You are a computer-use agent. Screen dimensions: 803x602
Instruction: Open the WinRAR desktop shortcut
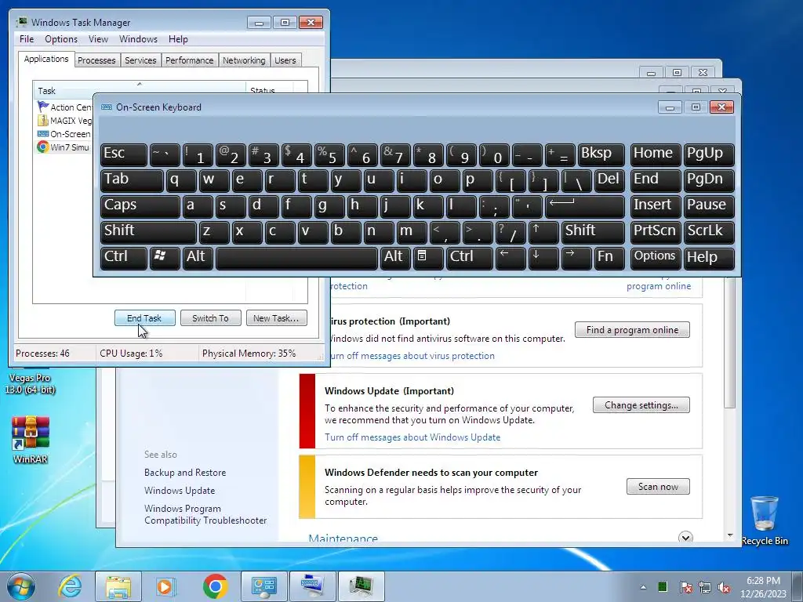point(31,440)
